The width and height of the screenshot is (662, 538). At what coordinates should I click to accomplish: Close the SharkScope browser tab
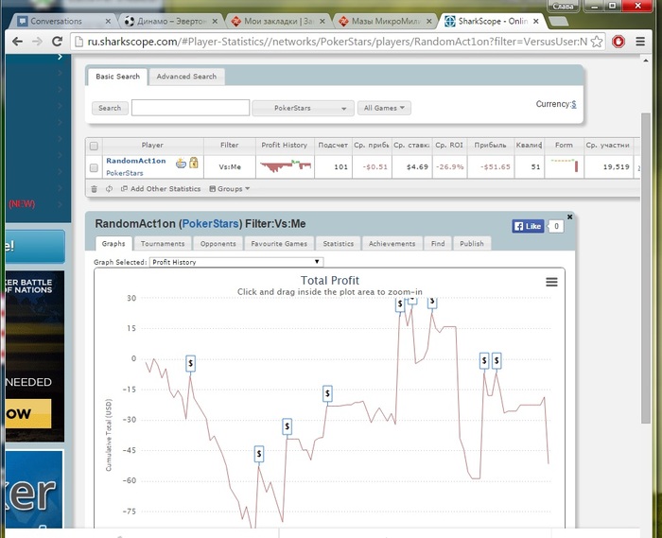[536, 21]
